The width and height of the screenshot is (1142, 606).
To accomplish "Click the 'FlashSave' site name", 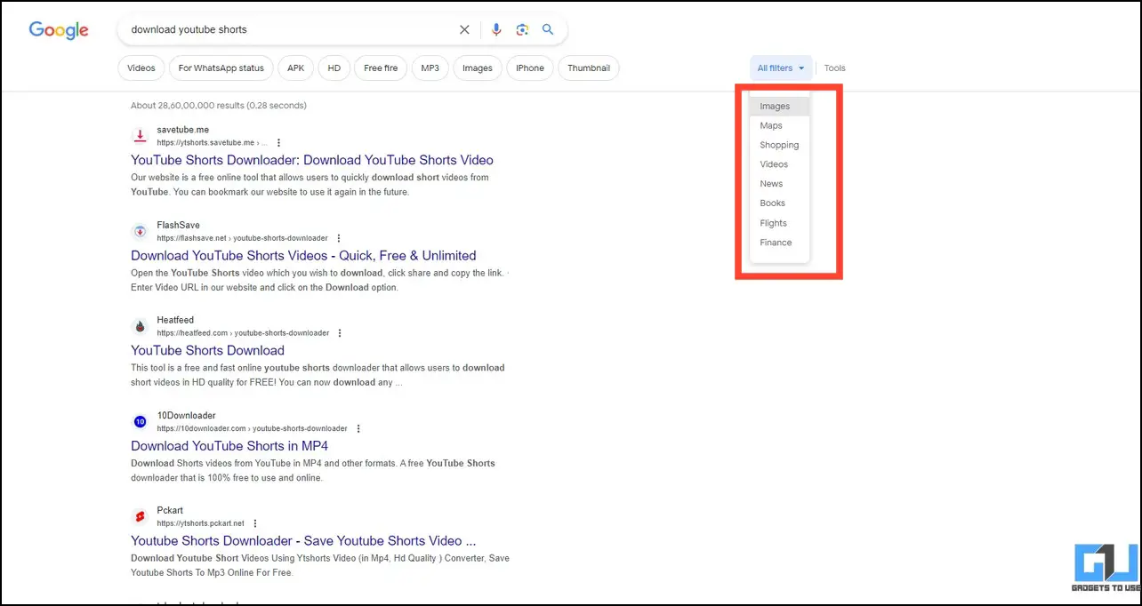I will [x=179, y=226].
